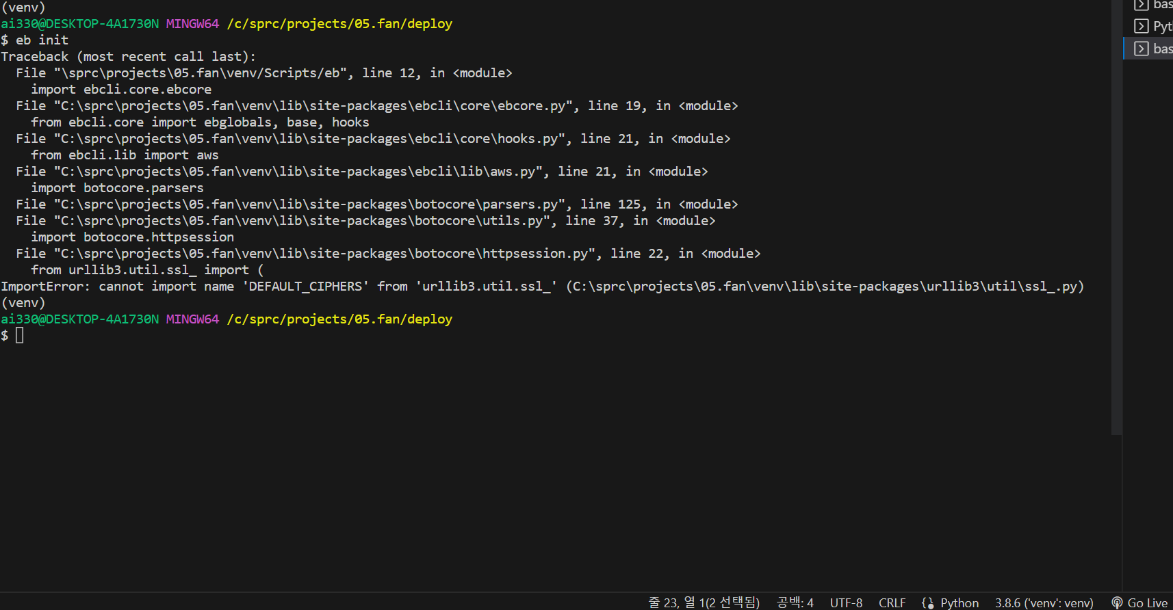The width and height of the screenshot is (1173, 610).
Task: Open the Python interpreter selector 3.8.6 ('venv': venv)
Action: click(x=1044, y=602)
